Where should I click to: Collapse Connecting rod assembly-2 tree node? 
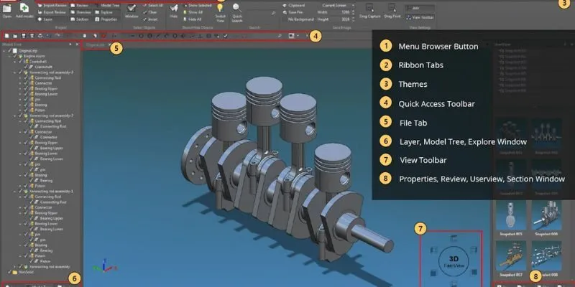(x=14, y=115)
